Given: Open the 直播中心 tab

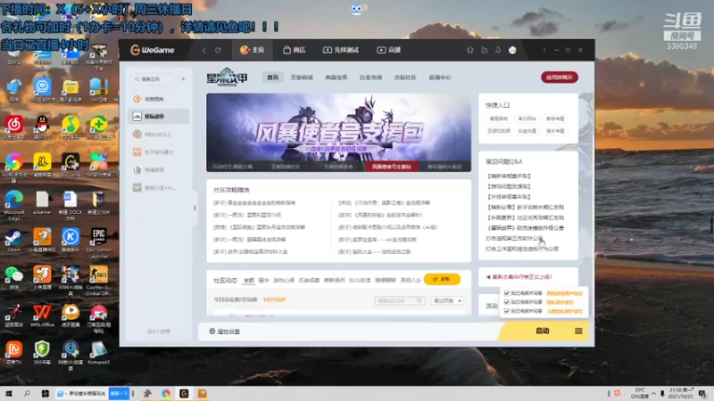Looking at the screenshot, I should point(440,78).
